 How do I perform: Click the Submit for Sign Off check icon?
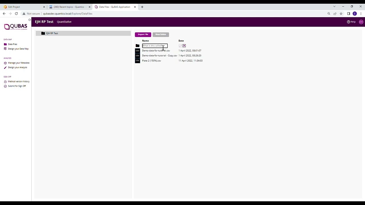pyautogui.click(x=5, y=86)
